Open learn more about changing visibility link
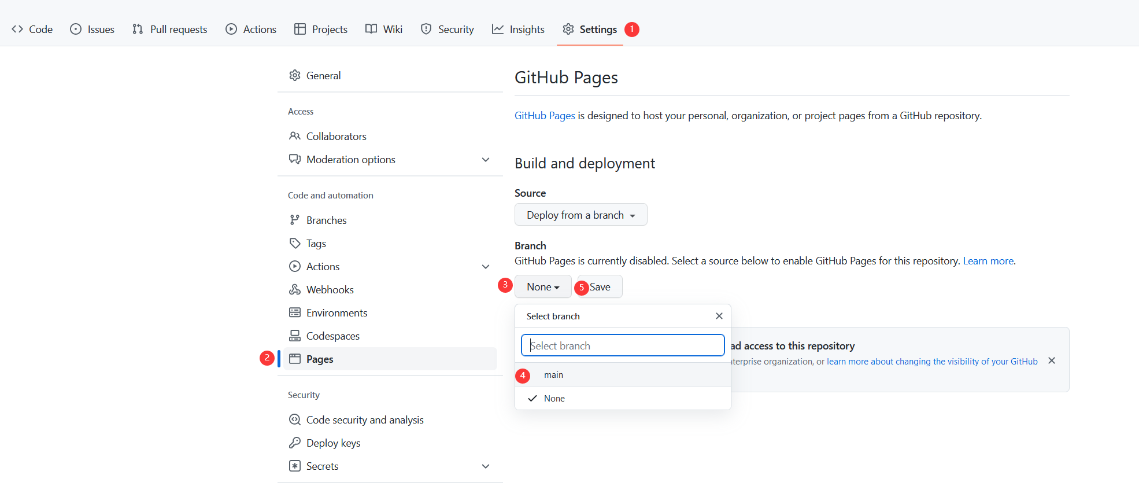This screenshot has height=486, width=1139. (932, 361)
